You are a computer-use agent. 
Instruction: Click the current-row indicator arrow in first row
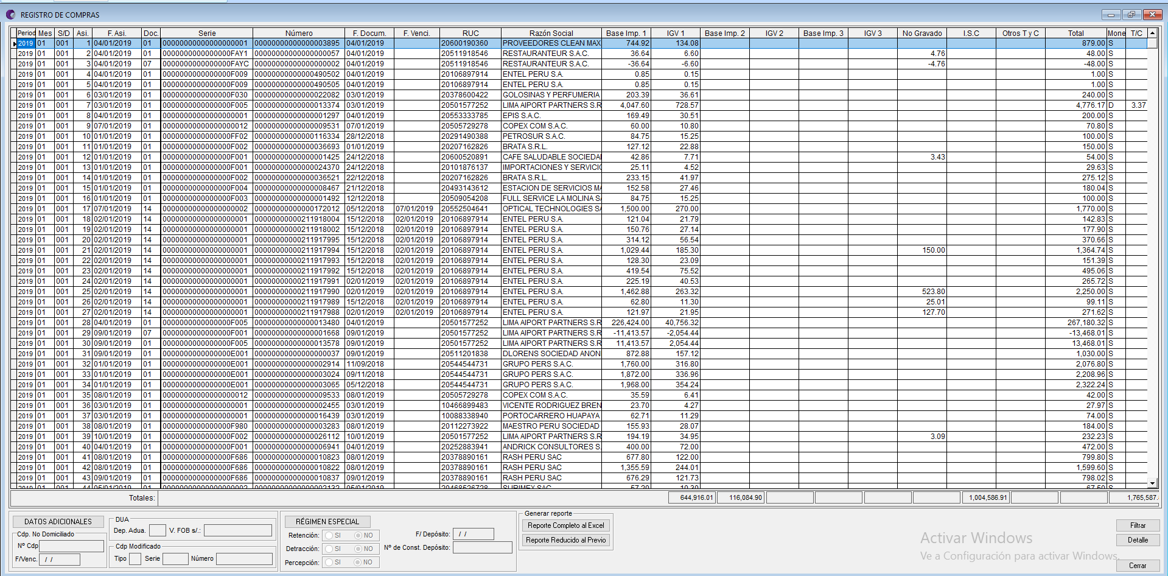click(x=14, y=43)
